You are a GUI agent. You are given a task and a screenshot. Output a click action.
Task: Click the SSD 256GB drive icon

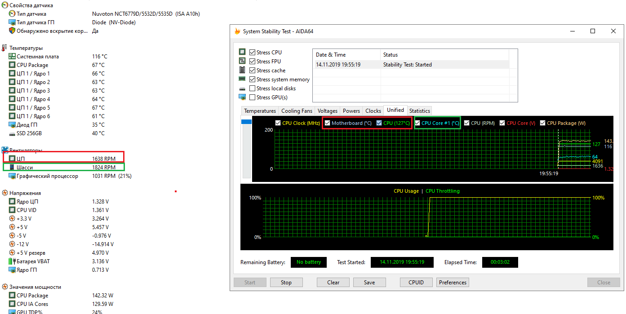[12, 133]
